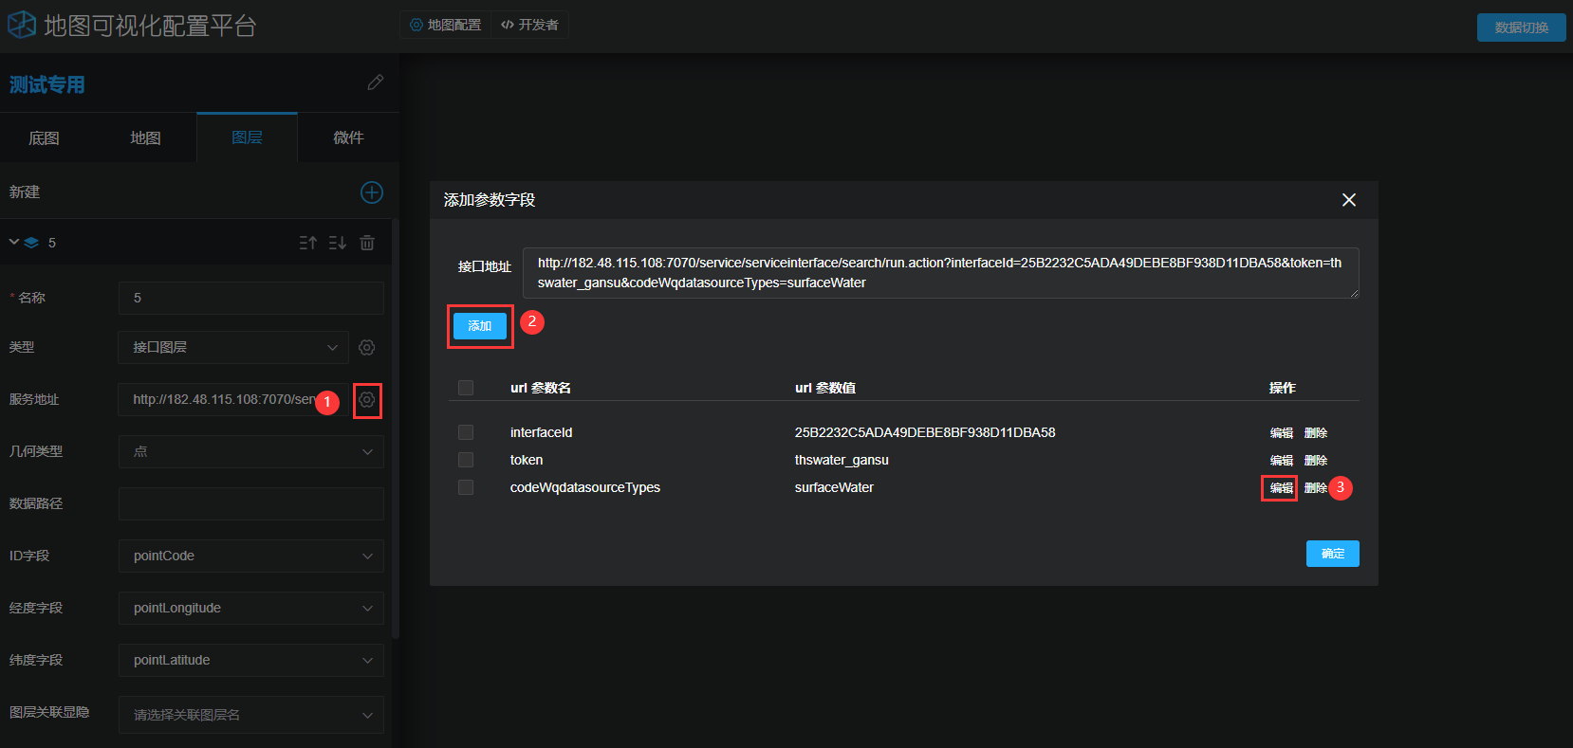The image size is (1573, 748).
Task: Open service address settings gear icon
Action: (367, 400)
